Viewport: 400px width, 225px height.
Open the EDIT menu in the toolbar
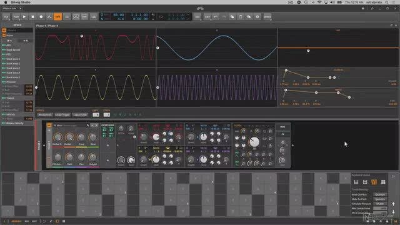coord(207,17)
